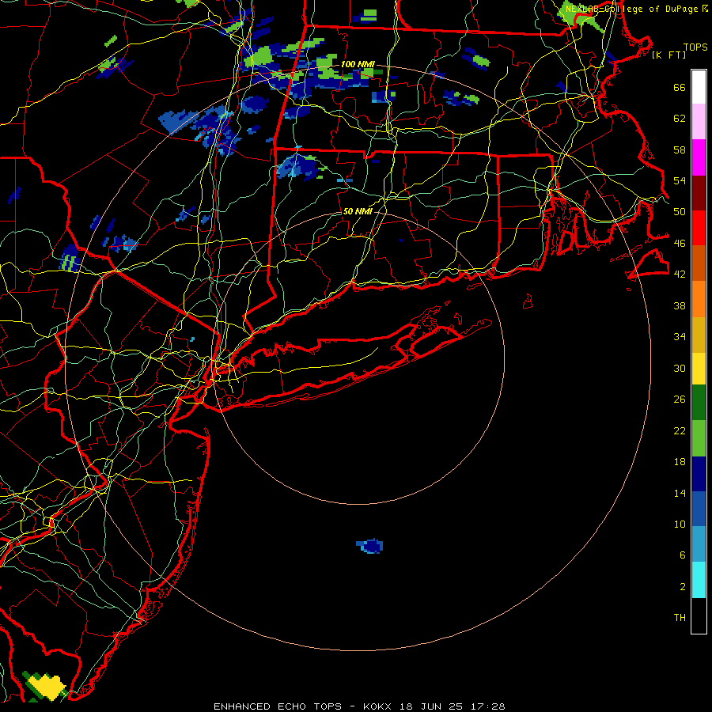Click the "100 NMI" range ring label

click(358, 65)
